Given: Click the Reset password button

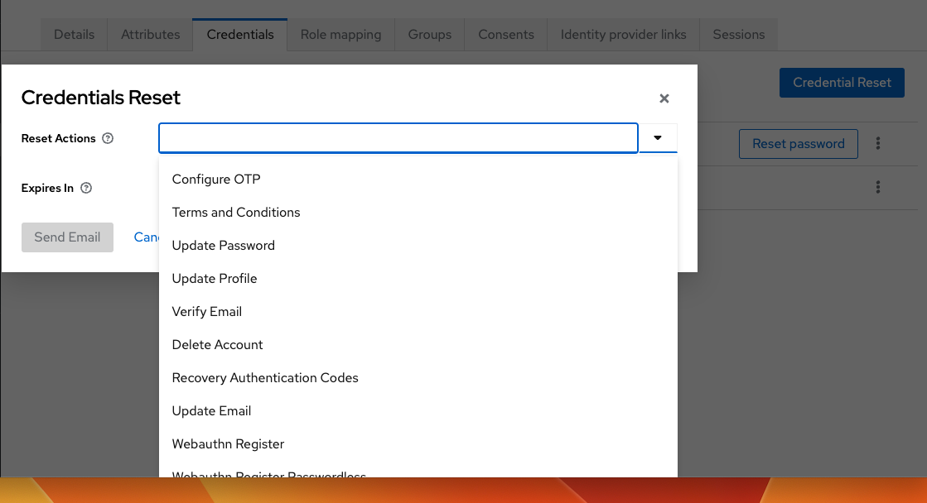Looking at the screenshot, I should coord(798,143).
